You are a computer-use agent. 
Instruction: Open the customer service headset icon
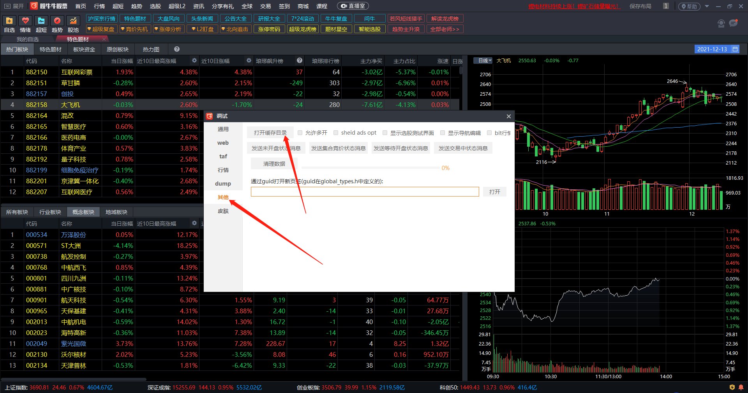[x=721, y=24]
